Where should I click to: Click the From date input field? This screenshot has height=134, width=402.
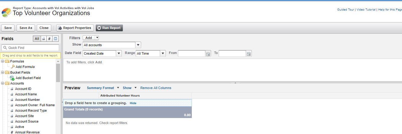pos(192,53)
